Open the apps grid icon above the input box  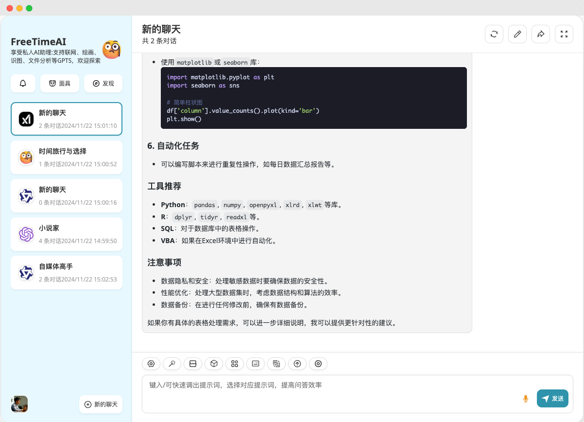(235, 364)
